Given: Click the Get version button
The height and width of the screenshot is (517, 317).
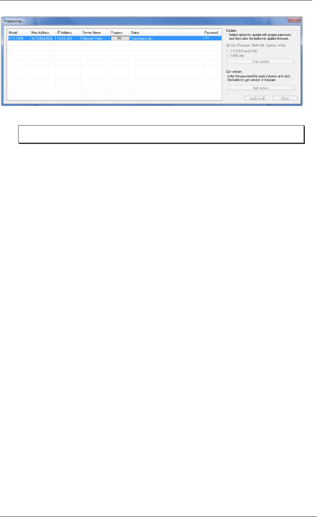Looking at the screenshot, I should point(261,88).
